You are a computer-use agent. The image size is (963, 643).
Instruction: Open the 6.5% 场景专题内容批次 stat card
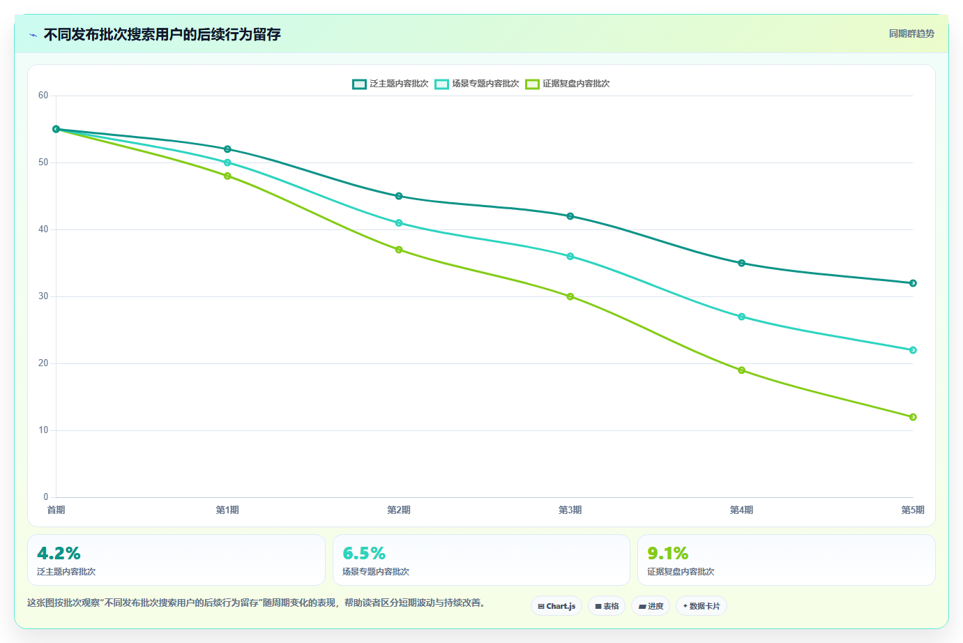pos(481,560)
